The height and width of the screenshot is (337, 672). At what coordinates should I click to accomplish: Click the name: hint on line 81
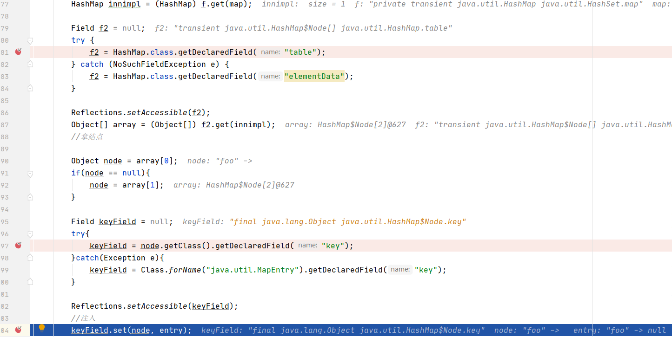tap(270, 52)
